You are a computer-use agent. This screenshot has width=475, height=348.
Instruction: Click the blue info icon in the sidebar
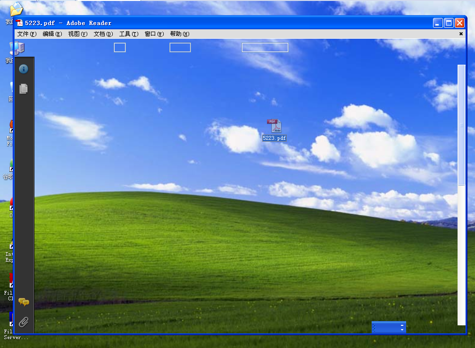tap(24, 69)
